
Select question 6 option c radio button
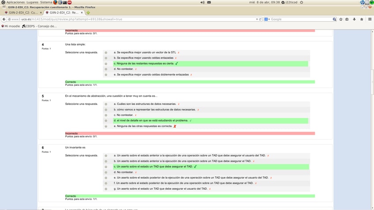[106, 167]
